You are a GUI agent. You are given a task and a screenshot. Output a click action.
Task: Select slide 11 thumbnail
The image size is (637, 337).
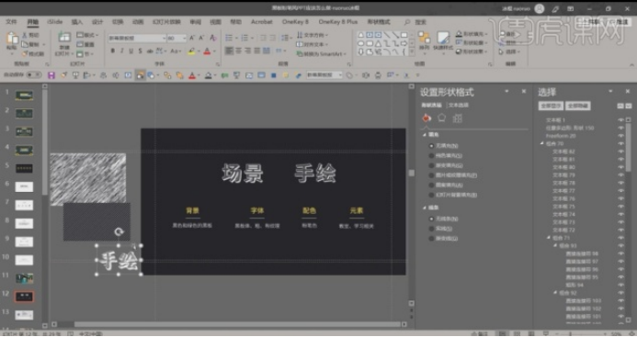pos(24,278)
